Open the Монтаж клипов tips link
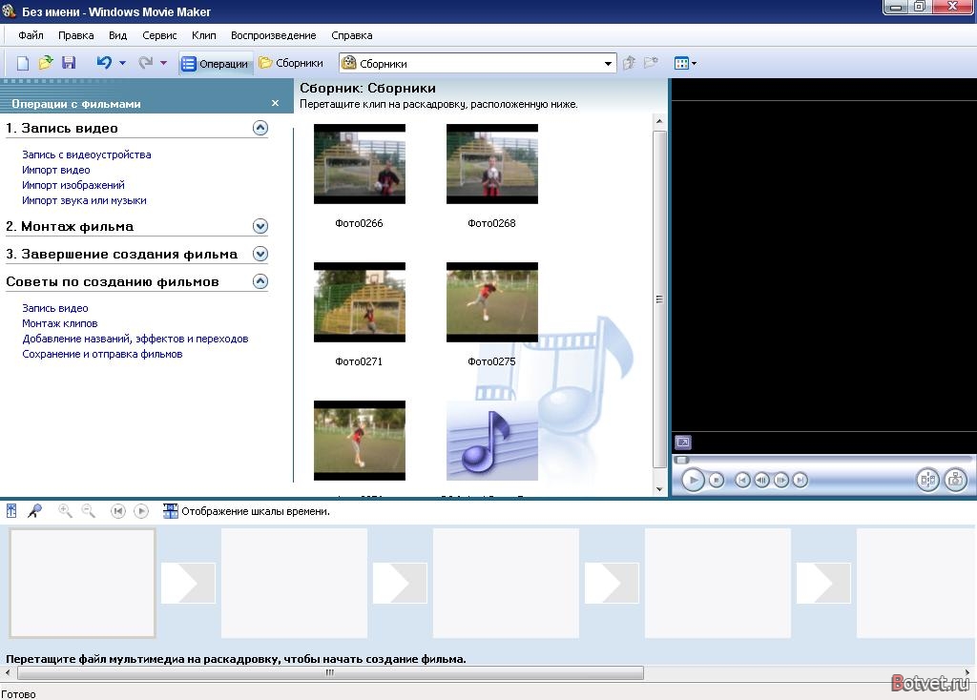This screenshot has width=977, height=700. (60, 323)
